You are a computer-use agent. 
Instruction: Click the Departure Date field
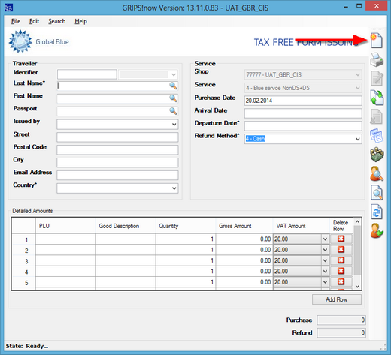point(303,126)
